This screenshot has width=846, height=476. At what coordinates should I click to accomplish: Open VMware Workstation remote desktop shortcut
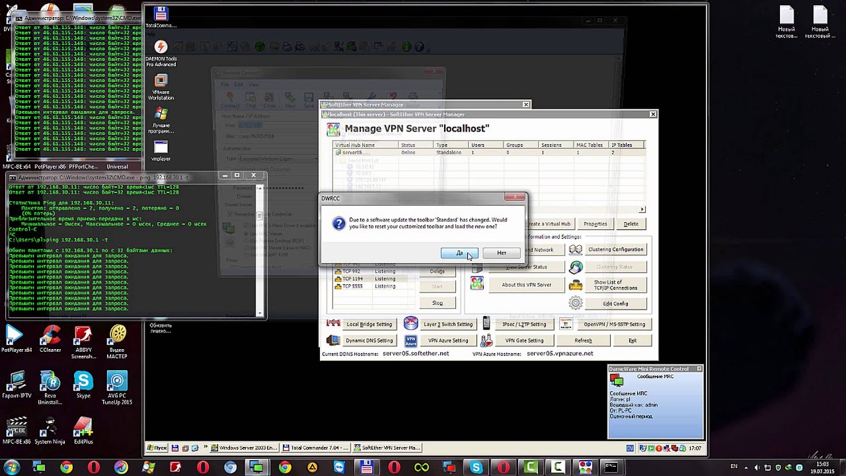[161, 87]
